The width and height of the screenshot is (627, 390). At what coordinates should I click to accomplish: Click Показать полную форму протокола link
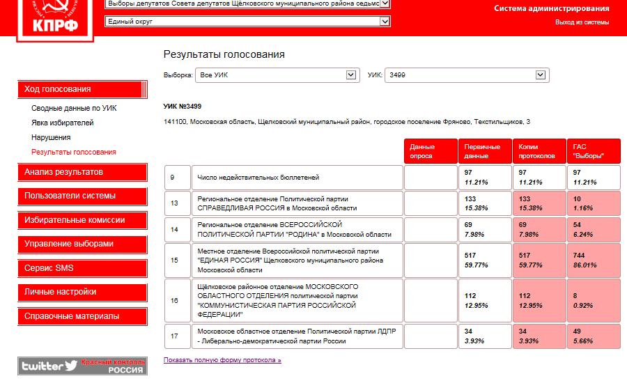(x=222, y=360)
